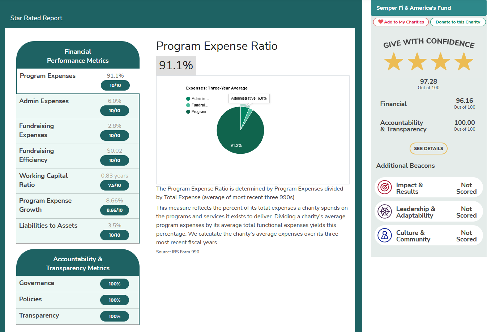This screenshot has width=487, height=332.
Task: Click the Impact & Results target icon
Action: click(385, 187)
